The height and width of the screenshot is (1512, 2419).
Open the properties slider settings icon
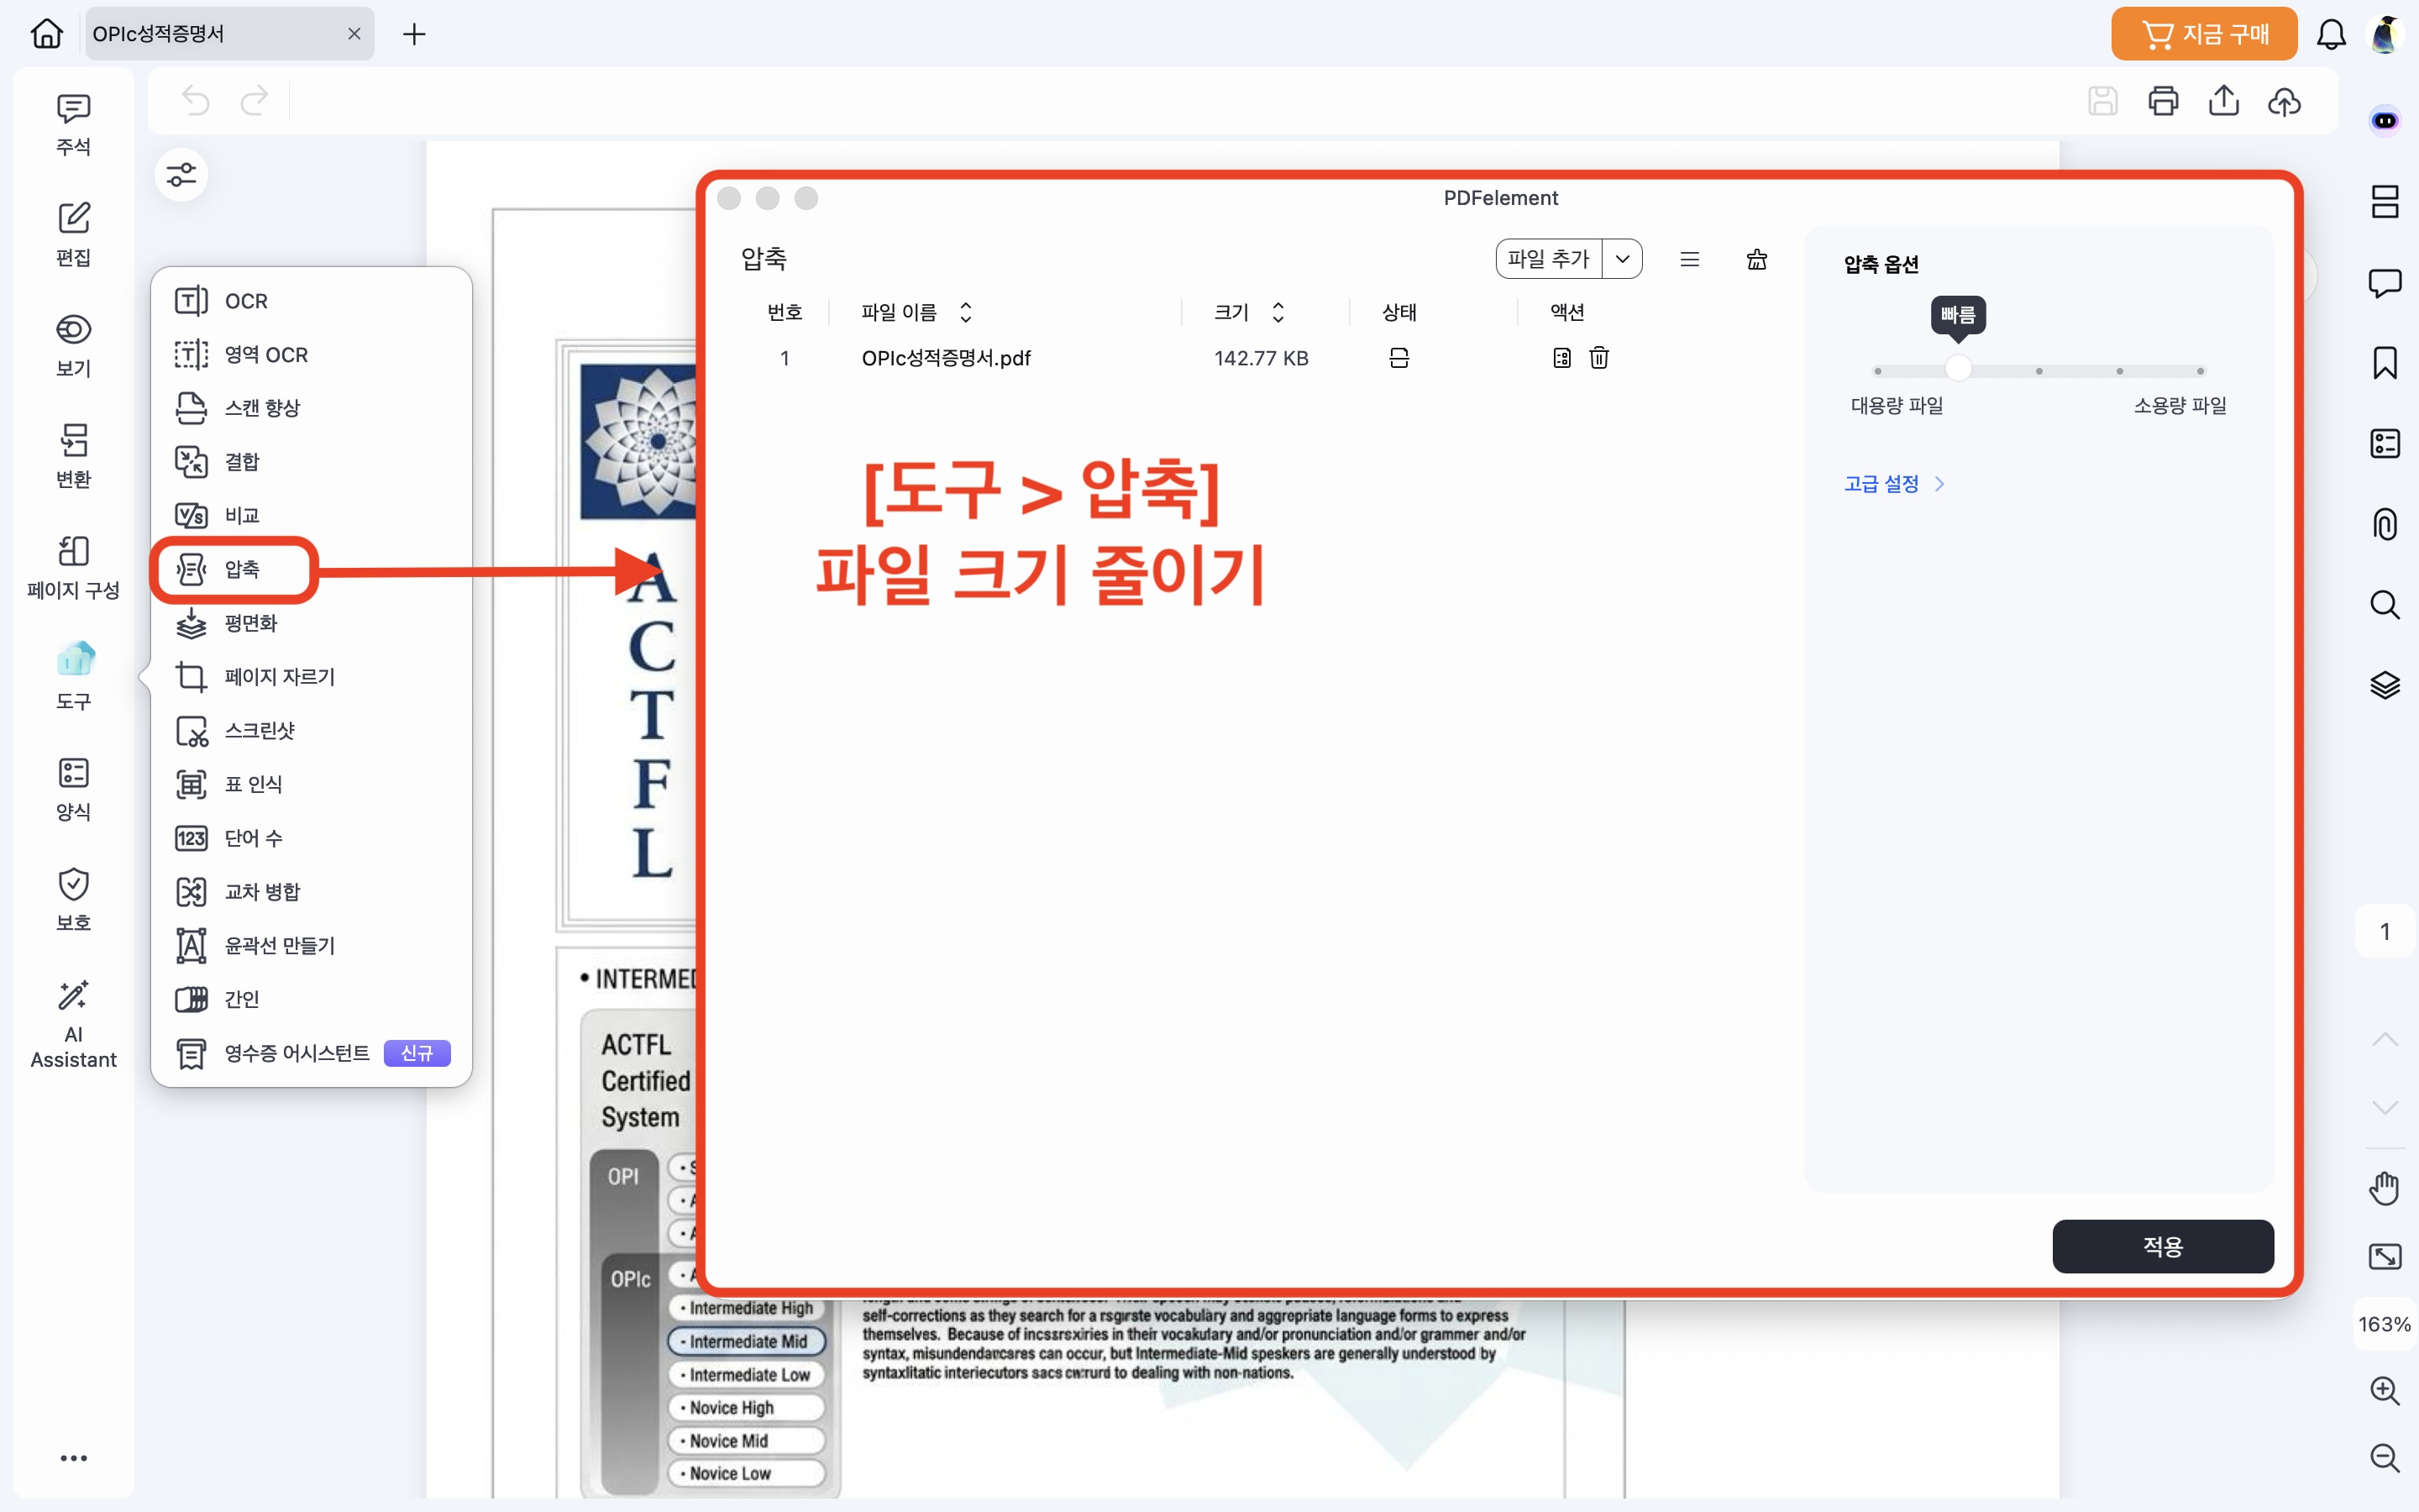tap(181, 175)
